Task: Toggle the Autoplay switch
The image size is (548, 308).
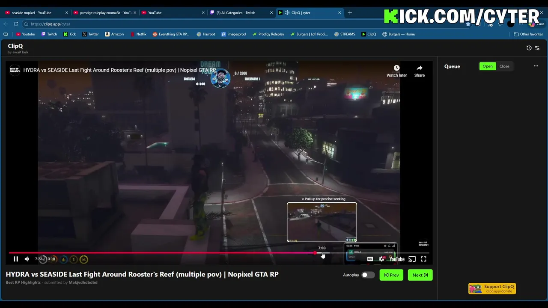Action: 368,275
